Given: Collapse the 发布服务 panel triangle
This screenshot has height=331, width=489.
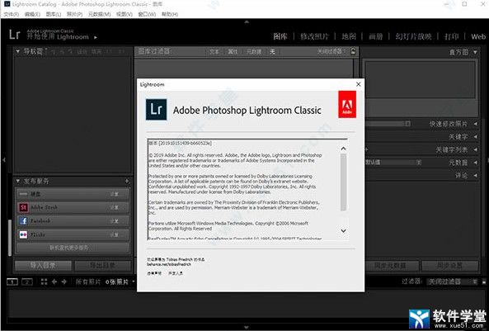Looking at the screenshot, I should 17,181.
